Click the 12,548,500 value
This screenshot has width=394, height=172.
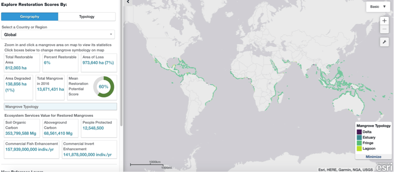[x=93, y=128]
